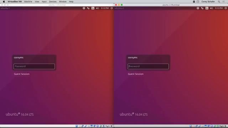Open keyboard layout En indicator in ubuntu-1
Viewport: 228px width, 128px height.
click(93, 8)
